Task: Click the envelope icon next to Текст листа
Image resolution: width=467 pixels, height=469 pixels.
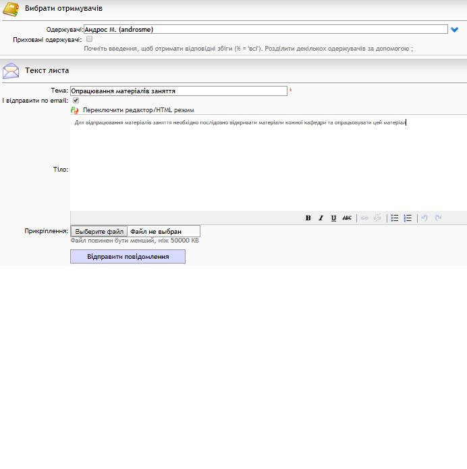Action: [11, 71]
